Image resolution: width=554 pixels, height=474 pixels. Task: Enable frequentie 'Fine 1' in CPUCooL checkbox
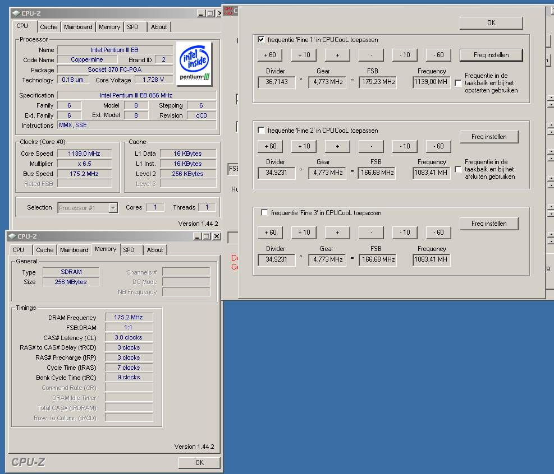click(261, 39)
